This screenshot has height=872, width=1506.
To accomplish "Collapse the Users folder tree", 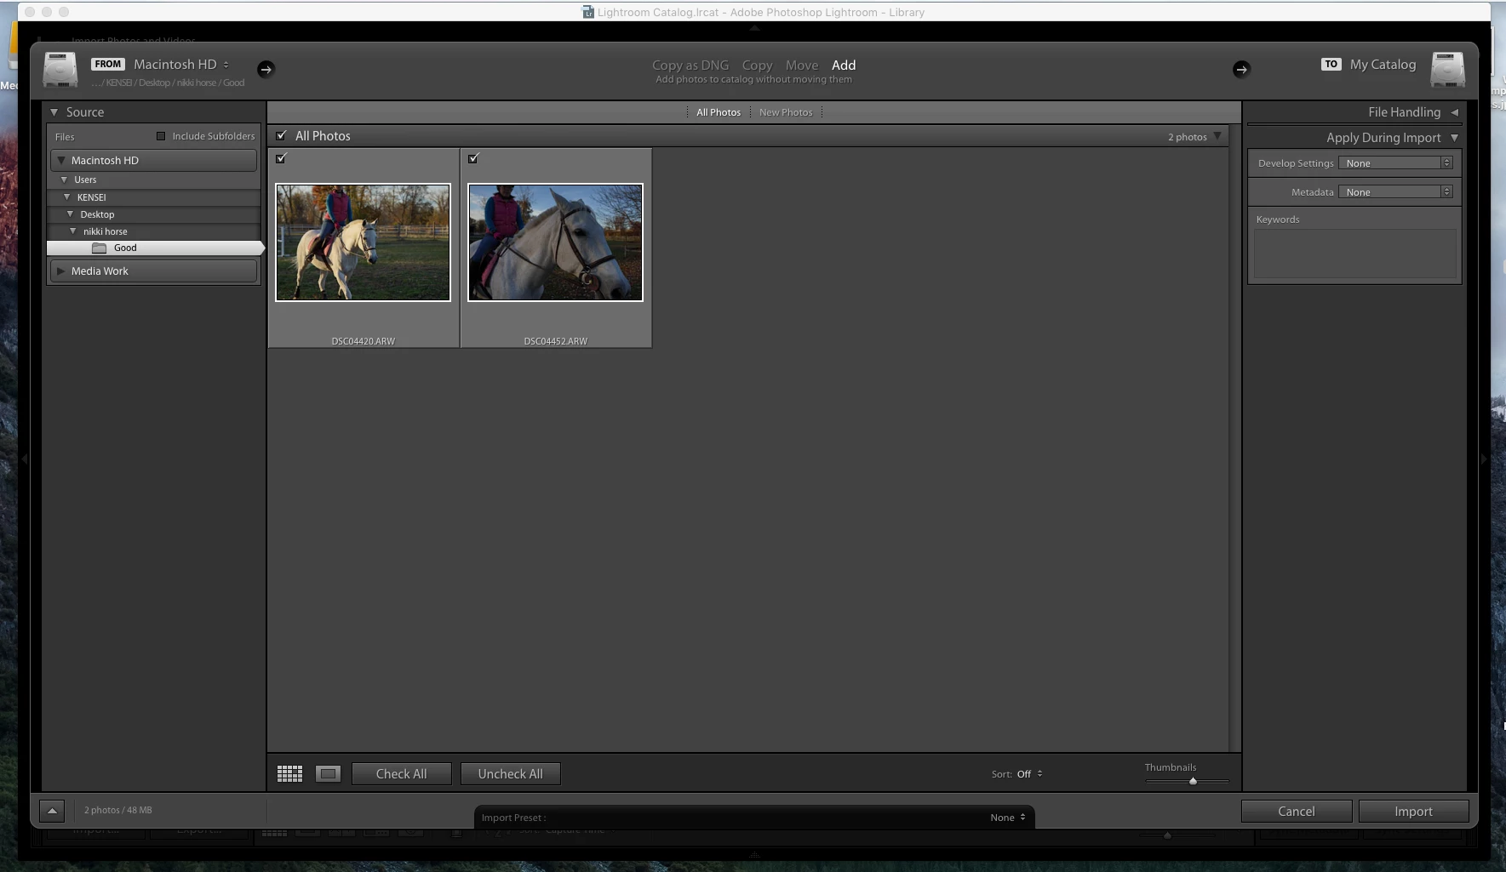I will pos(64,180).
